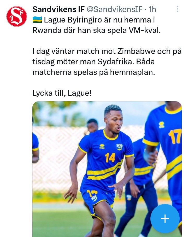This screenshot has height=237, width=188.
Task: Tap the line 'matcherna spelas på hemmaplan.'
Action: 94,72
